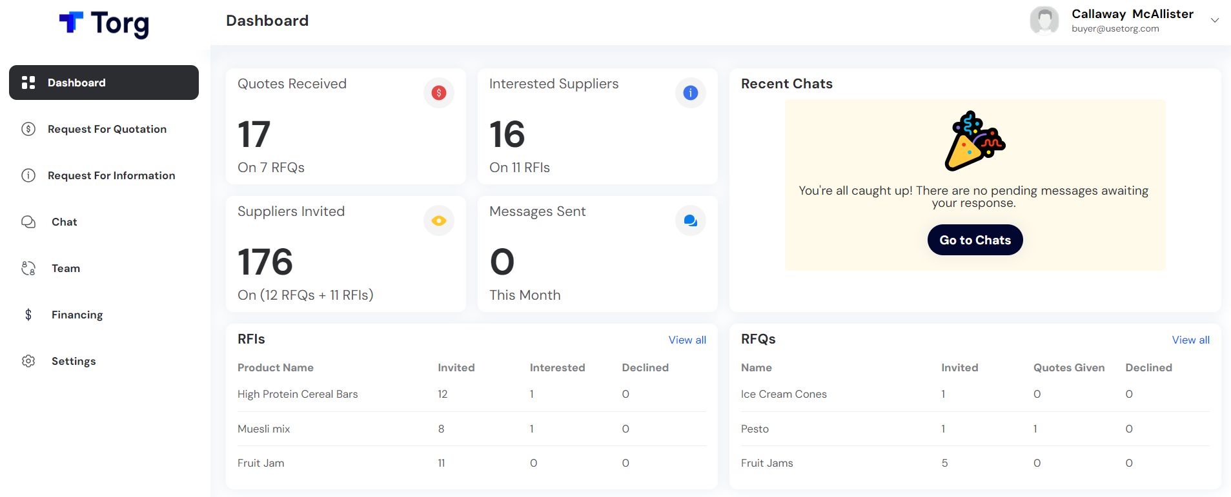The image size is (1231, 497).
Task: Open the Request For Quotation page
Action: tap(107, 129)
